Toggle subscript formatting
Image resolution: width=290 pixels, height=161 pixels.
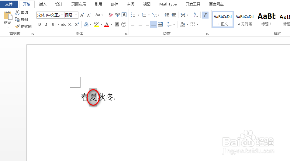70,24
